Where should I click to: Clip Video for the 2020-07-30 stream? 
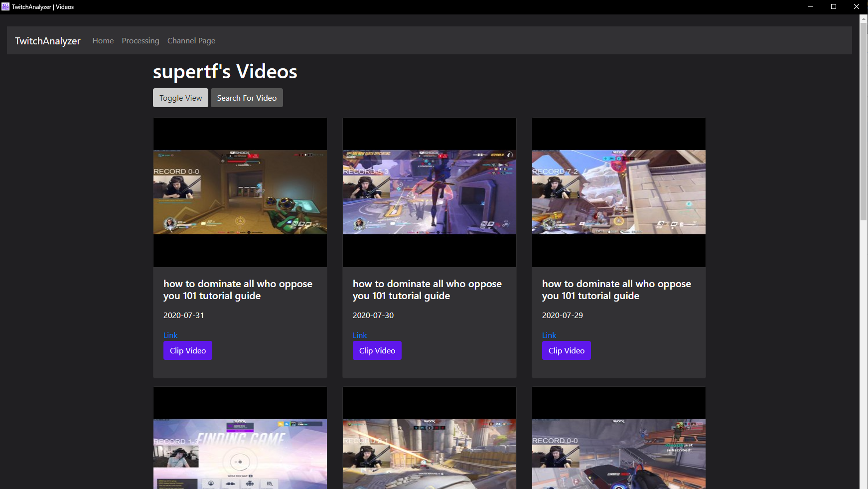(x=377, y=351)
